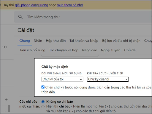Open the Tài khoản và Nhập tab

[x=84, y=41]
